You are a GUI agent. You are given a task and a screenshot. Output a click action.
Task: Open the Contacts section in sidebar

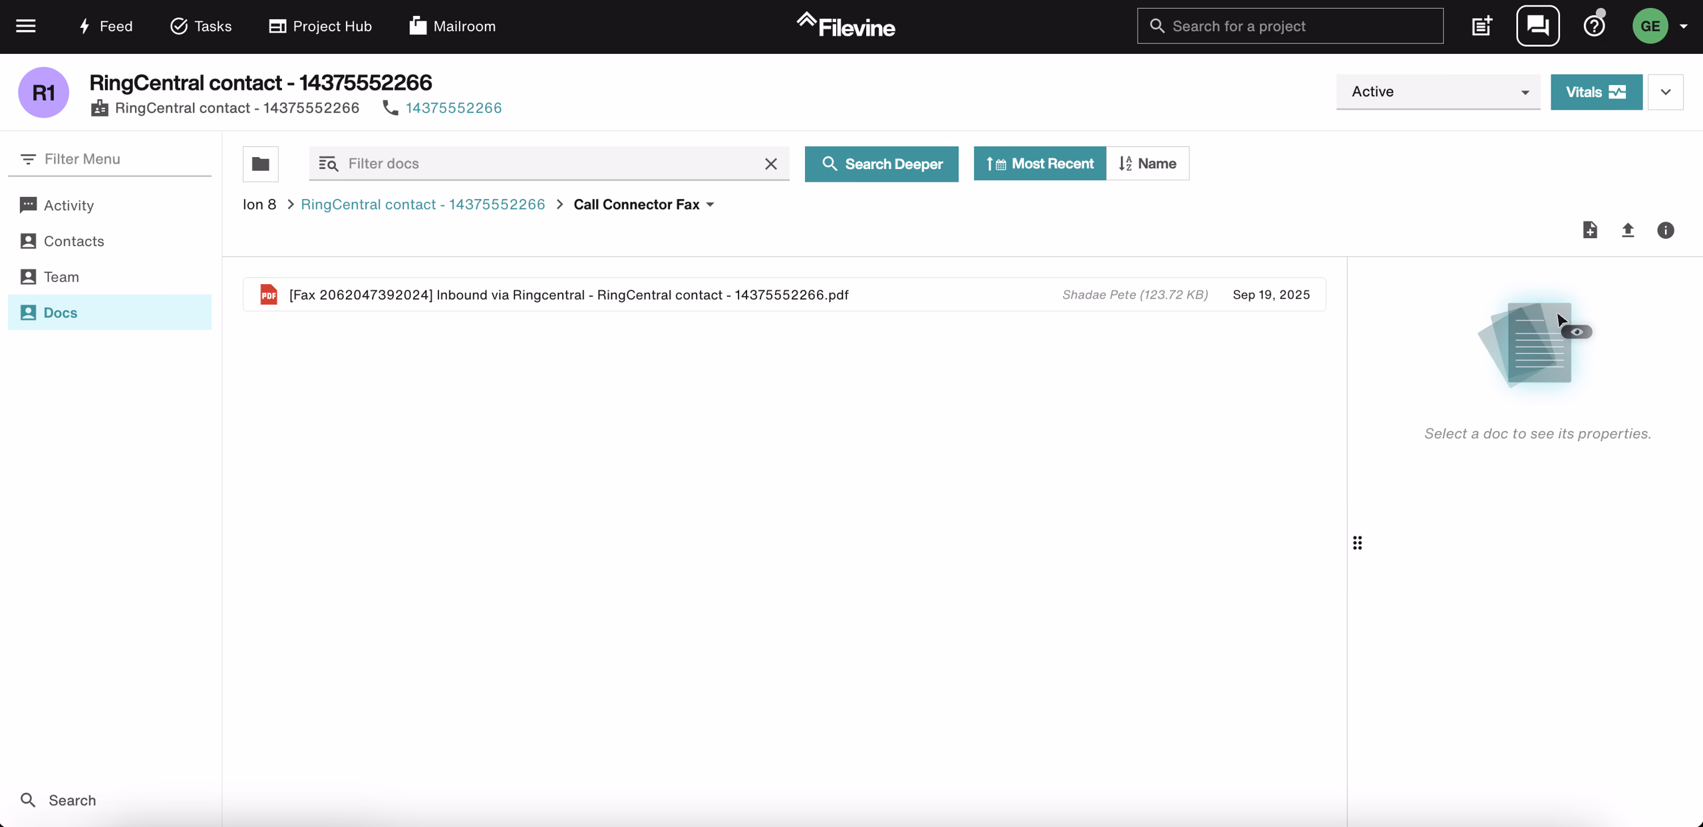[x=73, y=241]
